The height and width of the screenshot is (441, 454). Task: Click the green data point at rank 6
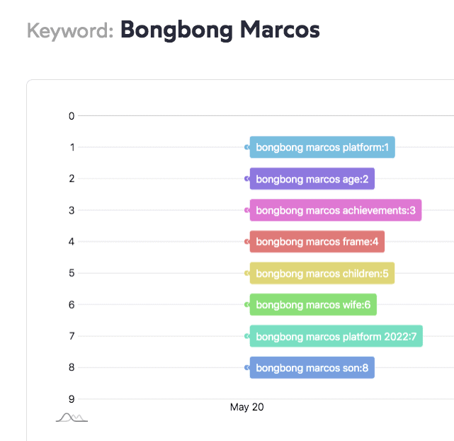tap(246, 305)
